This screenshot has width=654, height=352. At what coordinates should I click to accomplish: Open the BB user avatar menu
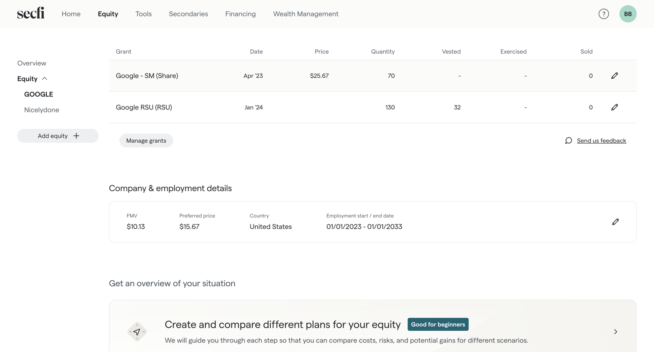coord(628,14)
